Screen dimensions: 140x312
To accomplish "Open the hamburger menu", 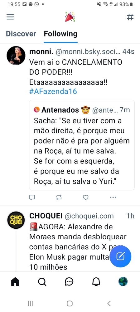I will tap(10, 17).
